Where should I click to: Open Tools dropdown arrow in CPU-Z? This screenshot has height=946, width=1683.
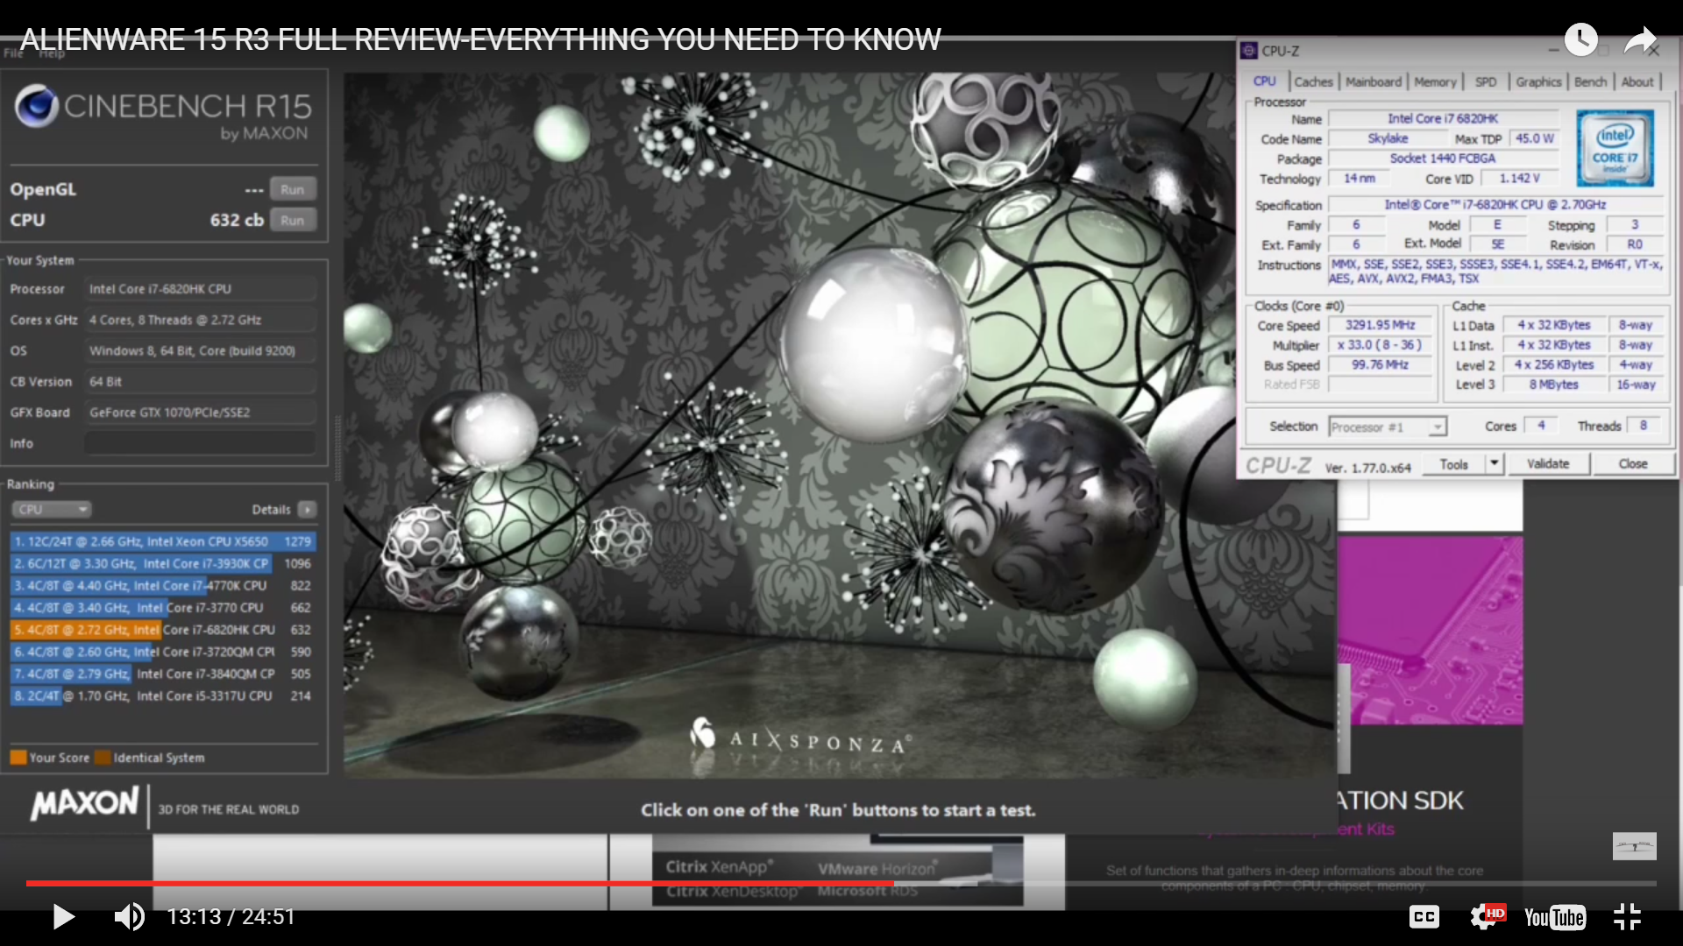pyautogui.click(x=1495, y=464)
